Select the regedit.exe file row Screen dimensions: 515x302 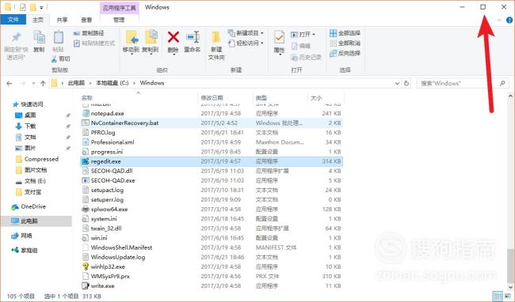[212, 161]
